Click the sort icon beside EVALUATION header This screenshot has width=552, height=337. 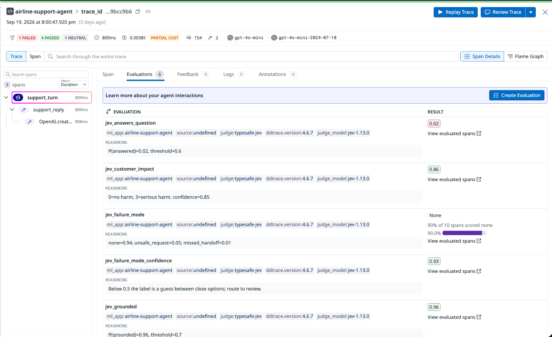pos(108,111)
